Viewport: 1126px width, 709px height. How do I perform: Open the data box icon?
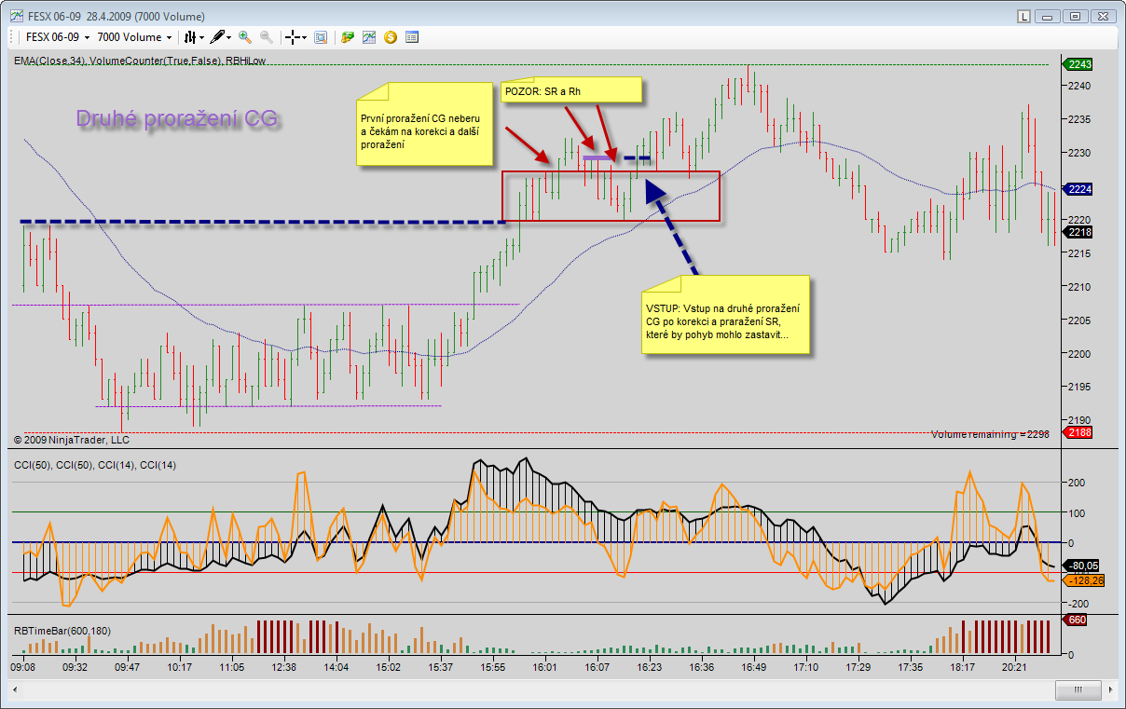tap(321, 37)
